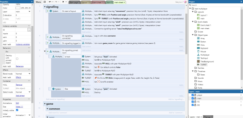243x118 pixels.
Task: Open the Instance variables edit link
Action: pos(23,44)
